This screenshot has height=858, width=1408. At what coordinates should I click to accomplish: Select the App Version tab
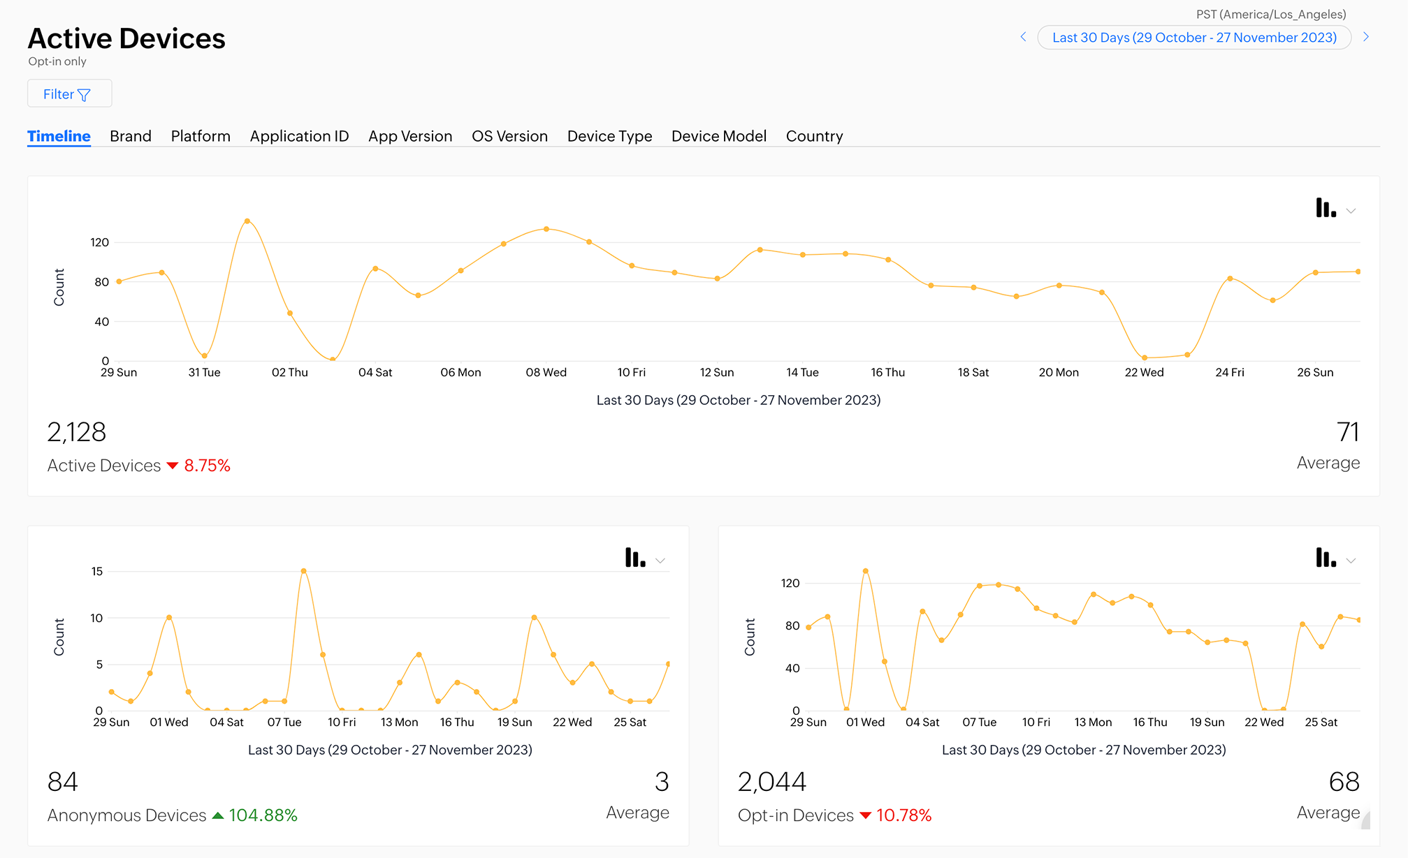click(410, 136)
